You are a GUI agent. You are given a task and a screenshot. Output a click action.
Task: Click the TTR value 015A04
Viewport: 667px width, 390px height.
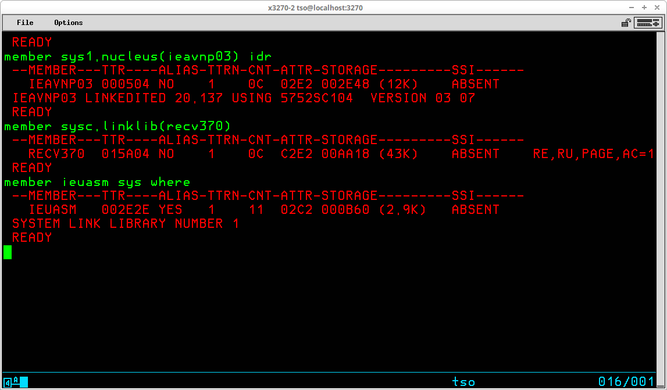126,154
